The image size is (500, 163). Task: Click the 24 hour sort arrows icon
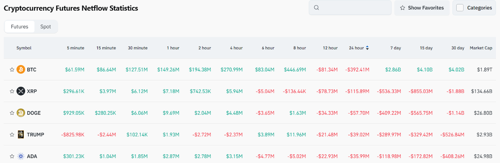coord(367,48)
